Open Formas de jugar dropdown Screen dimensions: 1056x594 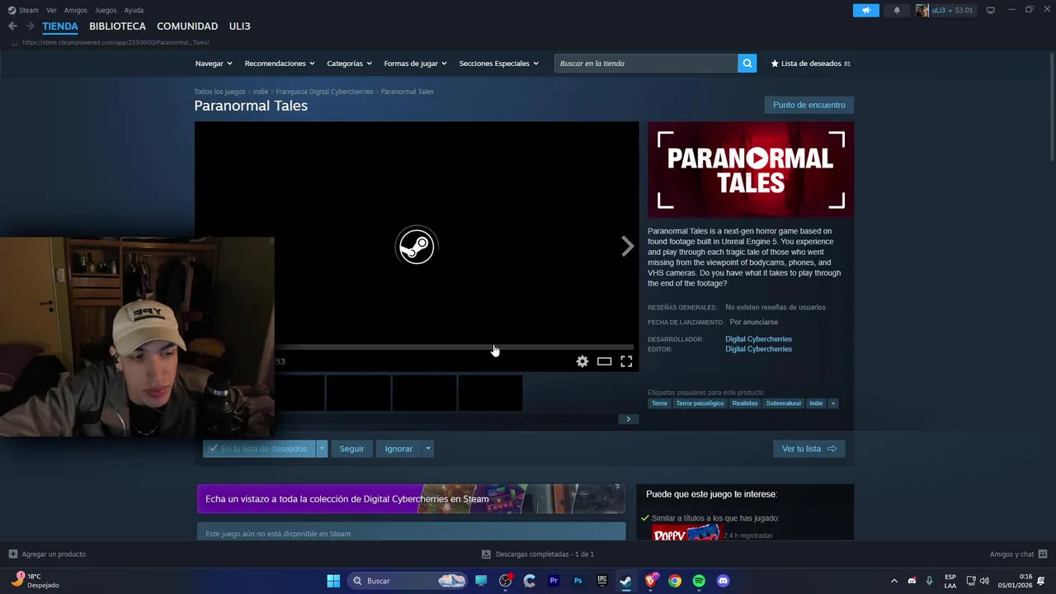click(x=415, y=64)
